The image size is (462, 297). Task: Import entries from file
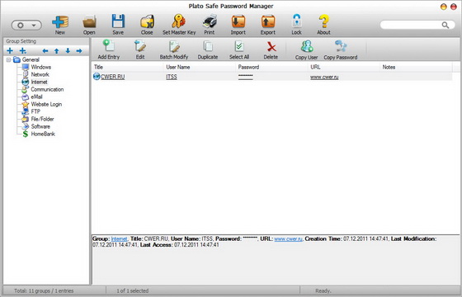click(x=238, y=25)
